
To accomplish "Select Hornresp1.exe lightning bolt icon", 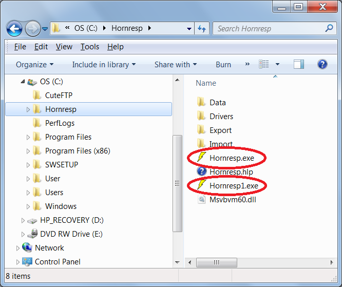I will (x=201, y=185).
